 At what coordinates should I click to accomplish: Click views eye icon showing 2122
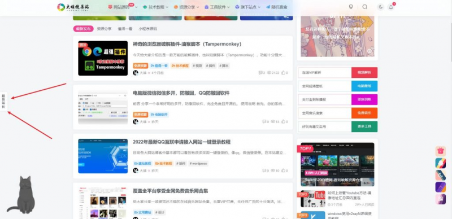(x=269, y=73)
